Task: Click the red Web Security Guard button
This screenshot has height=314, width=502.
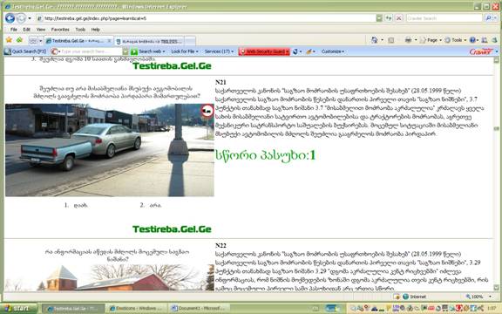Action: click(x=264, y=51)
